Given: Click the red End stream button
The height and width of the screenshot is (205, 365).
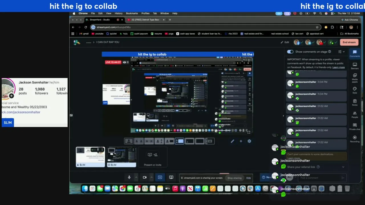Looking at the screenshot, I should (349, 42).
